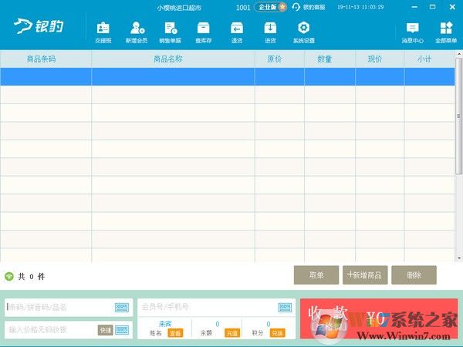Viewport: 463px width, 347px height.
Task: Click the orange 查看 button beside 姓名
Action: pyautogui.click(x=175, y=333)
